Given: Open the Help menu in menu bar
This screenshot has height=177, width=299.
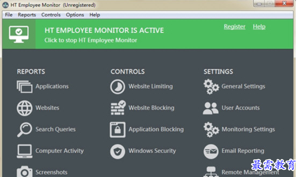Looking at the screenshot, I should (x=95, y=15).
